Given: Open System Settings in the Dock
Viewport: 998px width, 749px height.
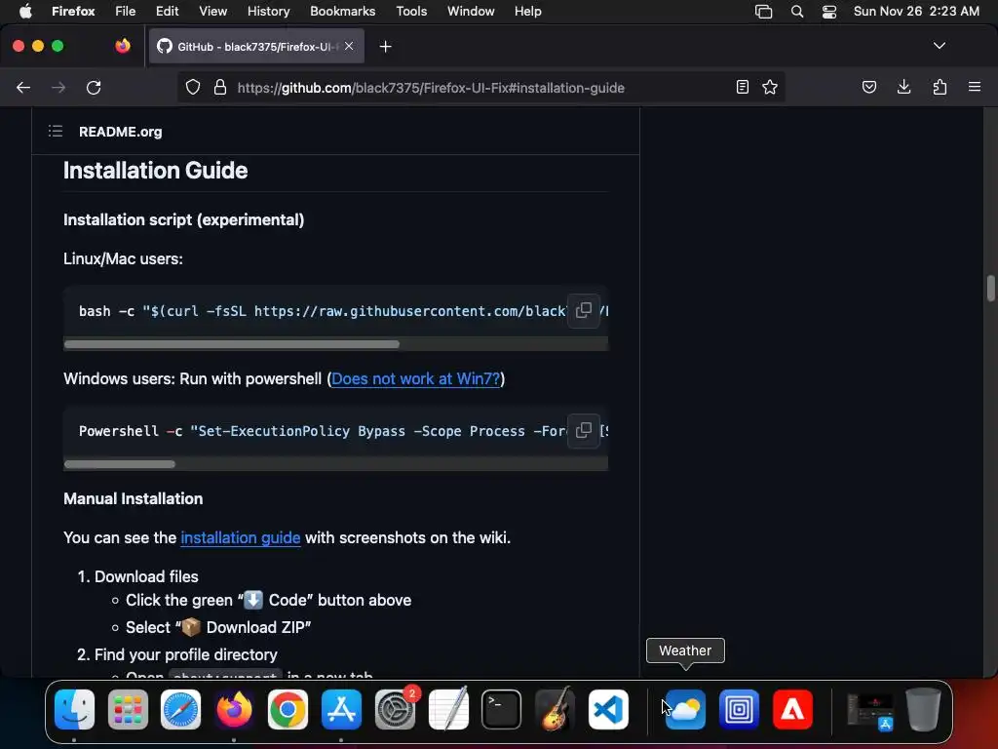Looking at the screenshot, I should tap(395, 710).
